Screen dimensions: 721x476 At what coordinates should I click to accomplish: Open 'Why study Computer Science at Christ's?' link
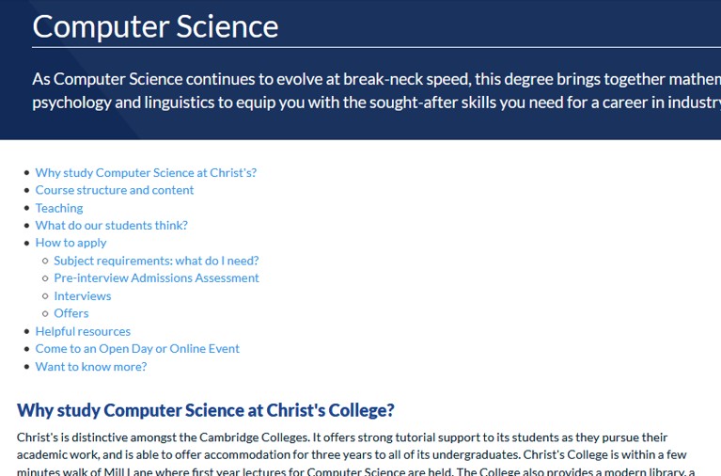click(x=146, y=173)
